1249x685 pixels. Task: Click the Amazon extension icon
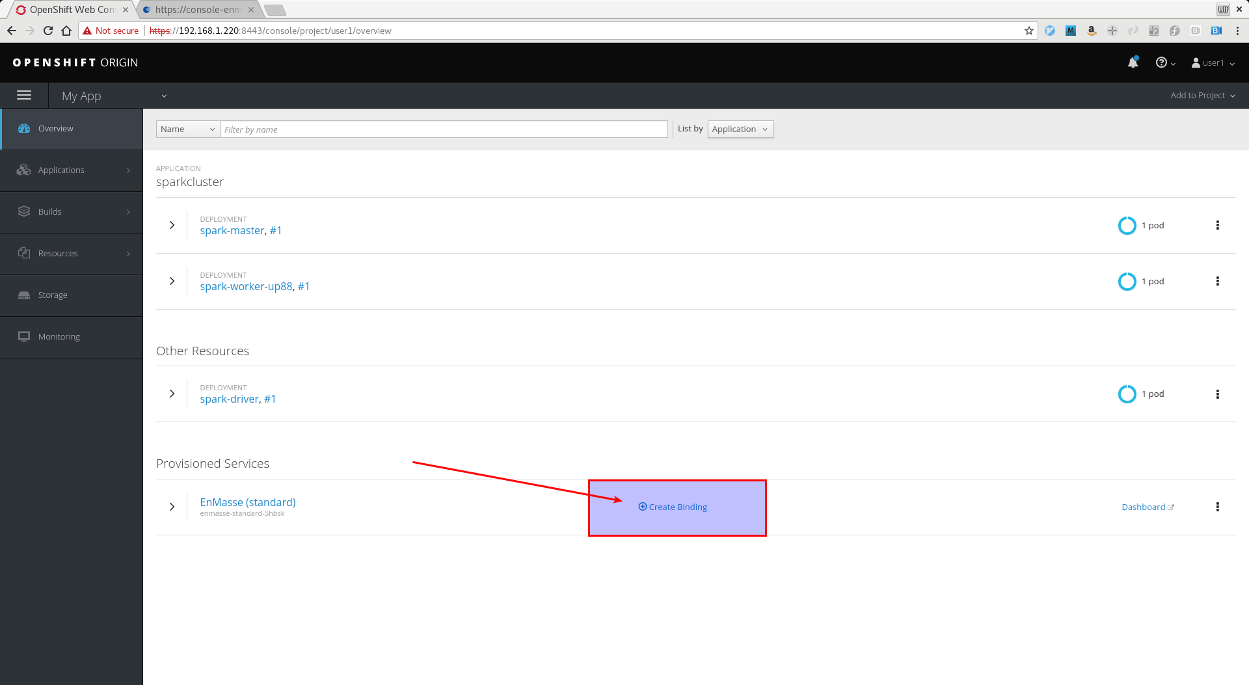(1092, 31)
